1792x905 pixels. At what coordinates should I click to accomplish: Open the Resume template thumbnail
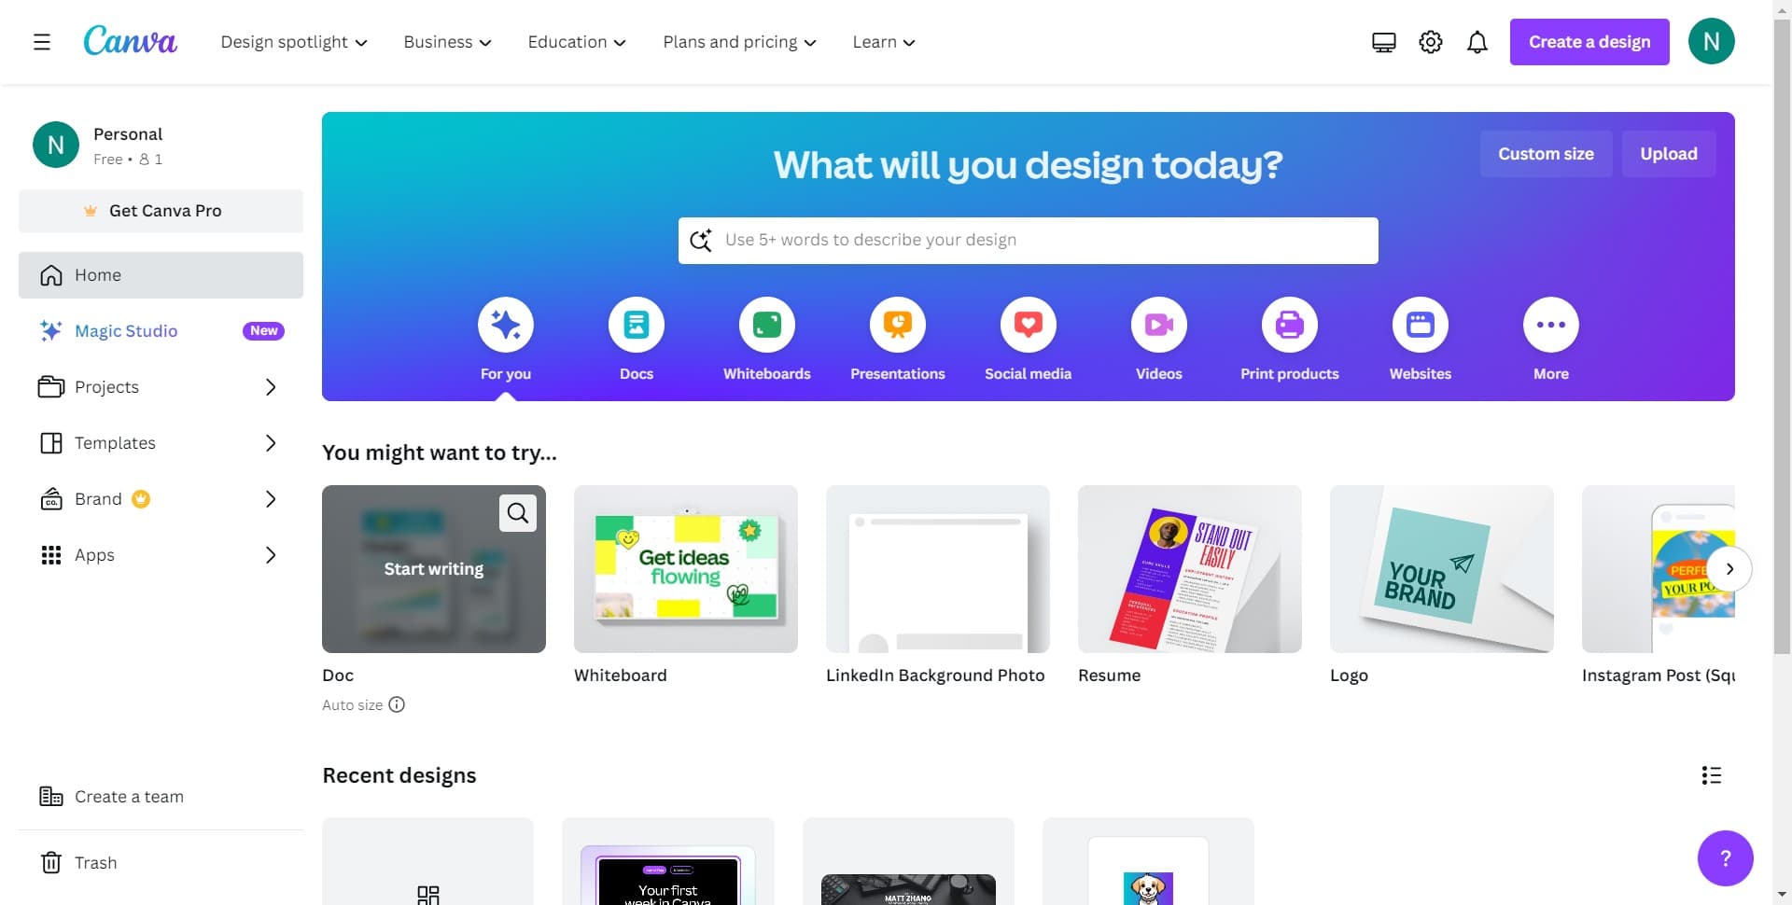(x=1189, y=569)
